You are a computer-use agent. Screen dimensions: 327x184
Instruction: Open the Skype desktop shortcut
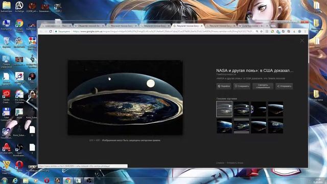[19, 113]
